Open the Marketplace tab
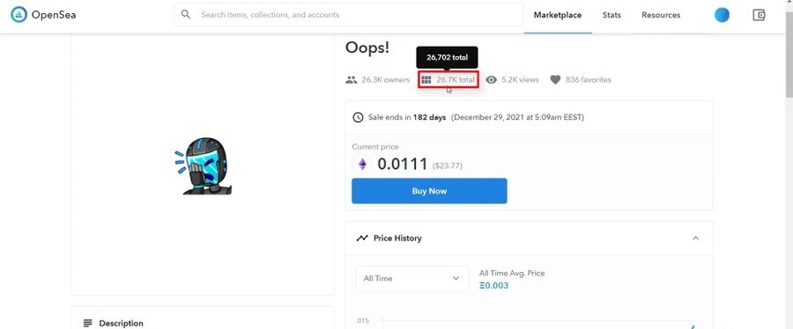This screenshot has width=793, height=329. [x=558, y=15]
